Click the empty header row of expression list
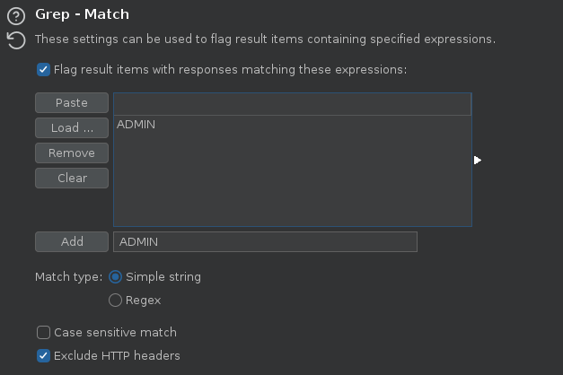The image size is (563, 375). coord(292,104)
